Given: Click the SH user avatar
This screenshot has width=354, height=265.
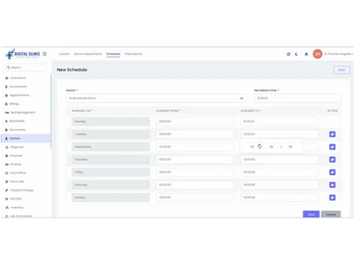Looking at the screenshot, I should [x=317, y=54].
